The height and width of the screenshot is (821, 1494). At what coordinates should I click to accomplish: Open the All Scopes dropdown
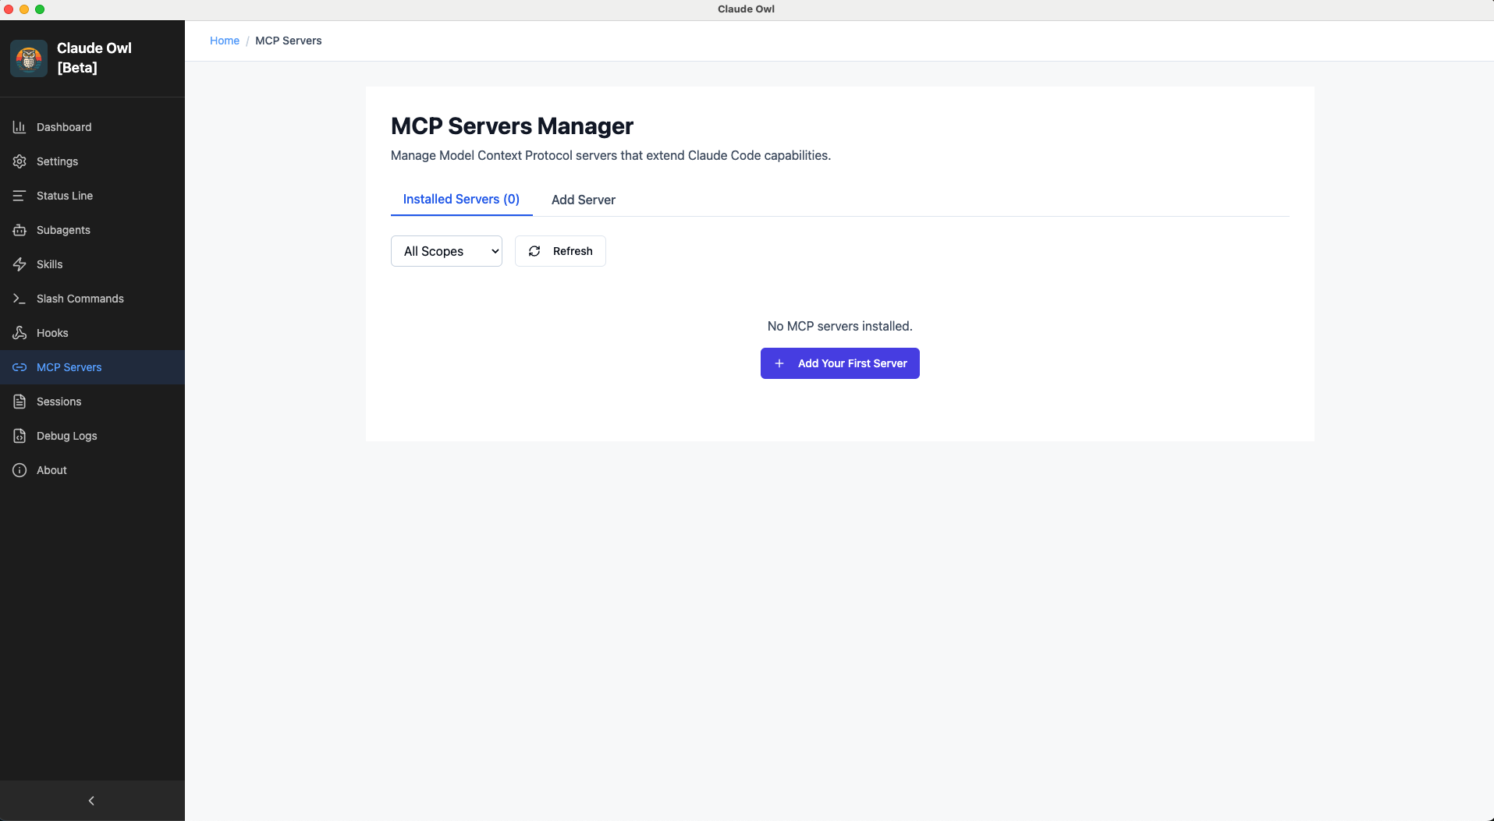pyautogui.click(x=446, y=251)
